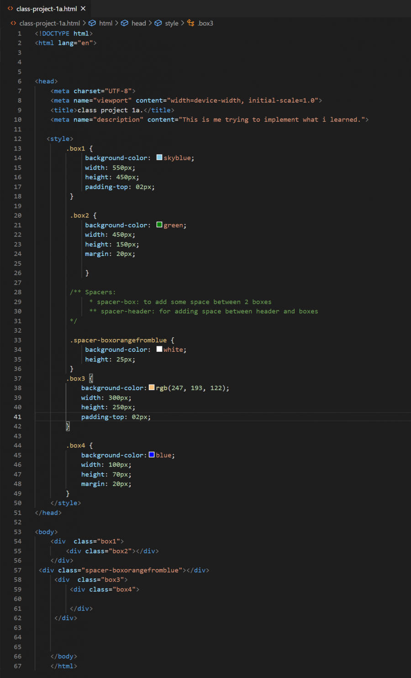
Task: Click the .box3 class symbol icon
Action: click(x=191, y=23)
